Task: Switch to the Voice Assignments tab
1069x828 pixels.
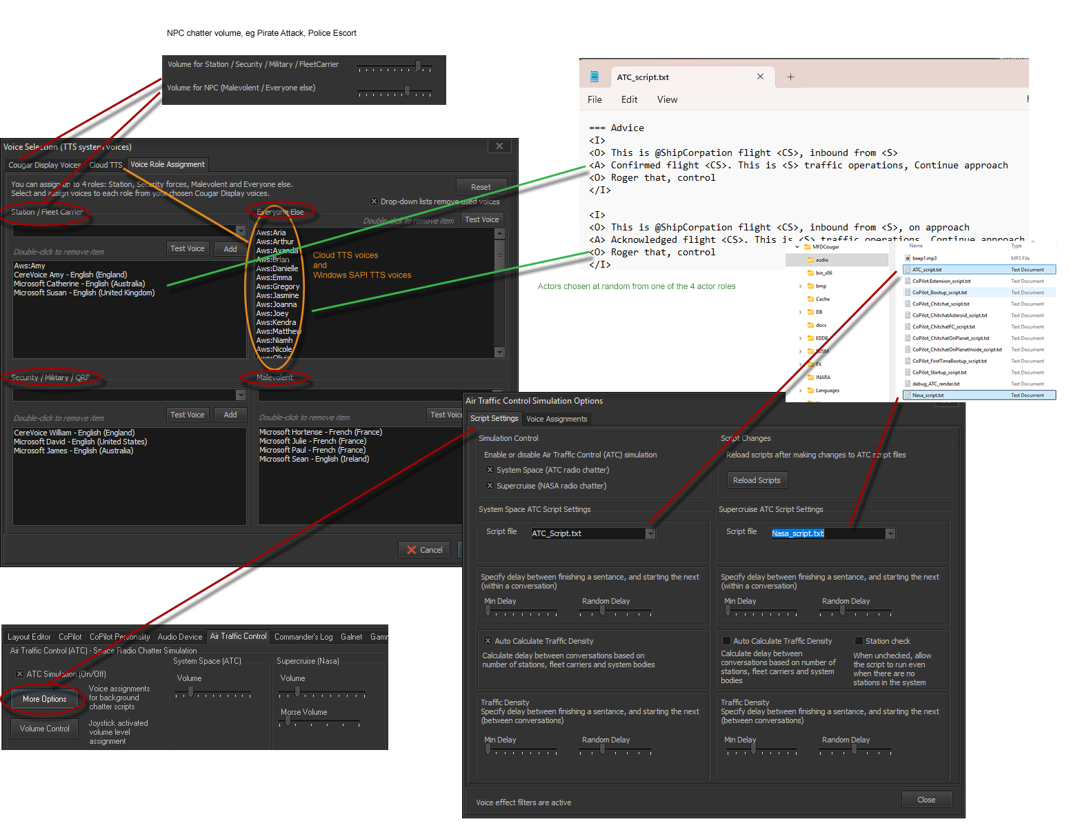Action: click(x=557, y=419)
